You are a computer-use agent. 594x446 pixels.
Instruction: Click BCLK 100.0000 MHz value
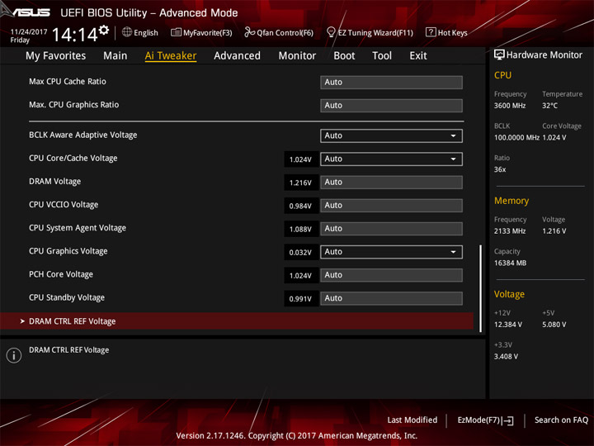pyautogui.click(x=516, y=138)
